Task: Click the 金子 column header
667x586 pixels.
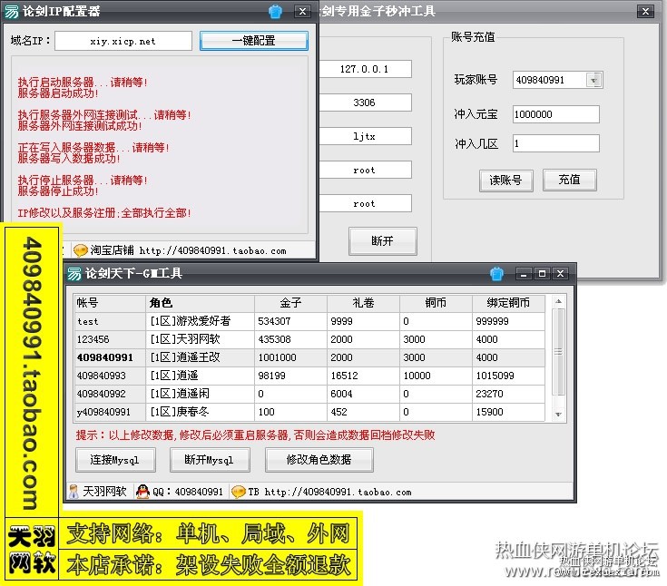Action: coord(291,303)
